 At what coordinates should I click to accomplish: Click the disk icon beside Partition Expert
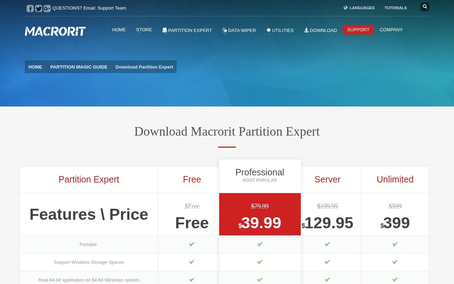click(x=165, y=30)
